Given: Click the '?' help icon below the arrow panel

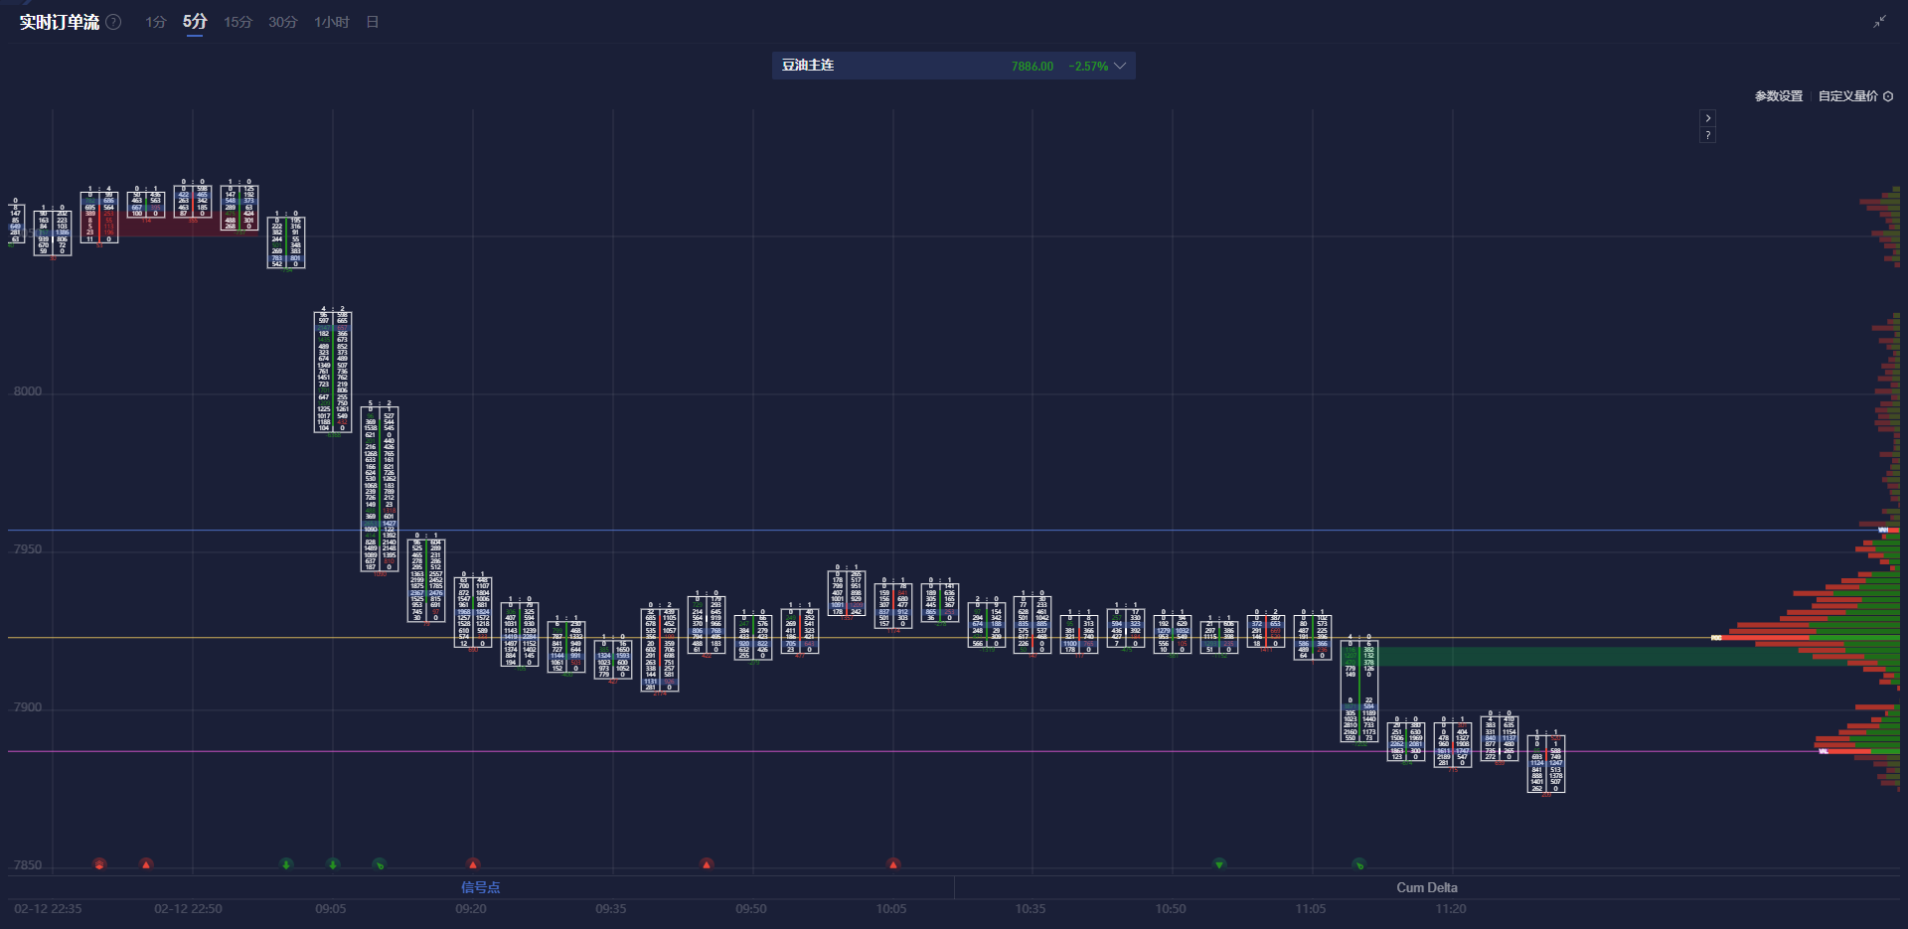Looking at the screenshot, I should tap(1708, 135).
